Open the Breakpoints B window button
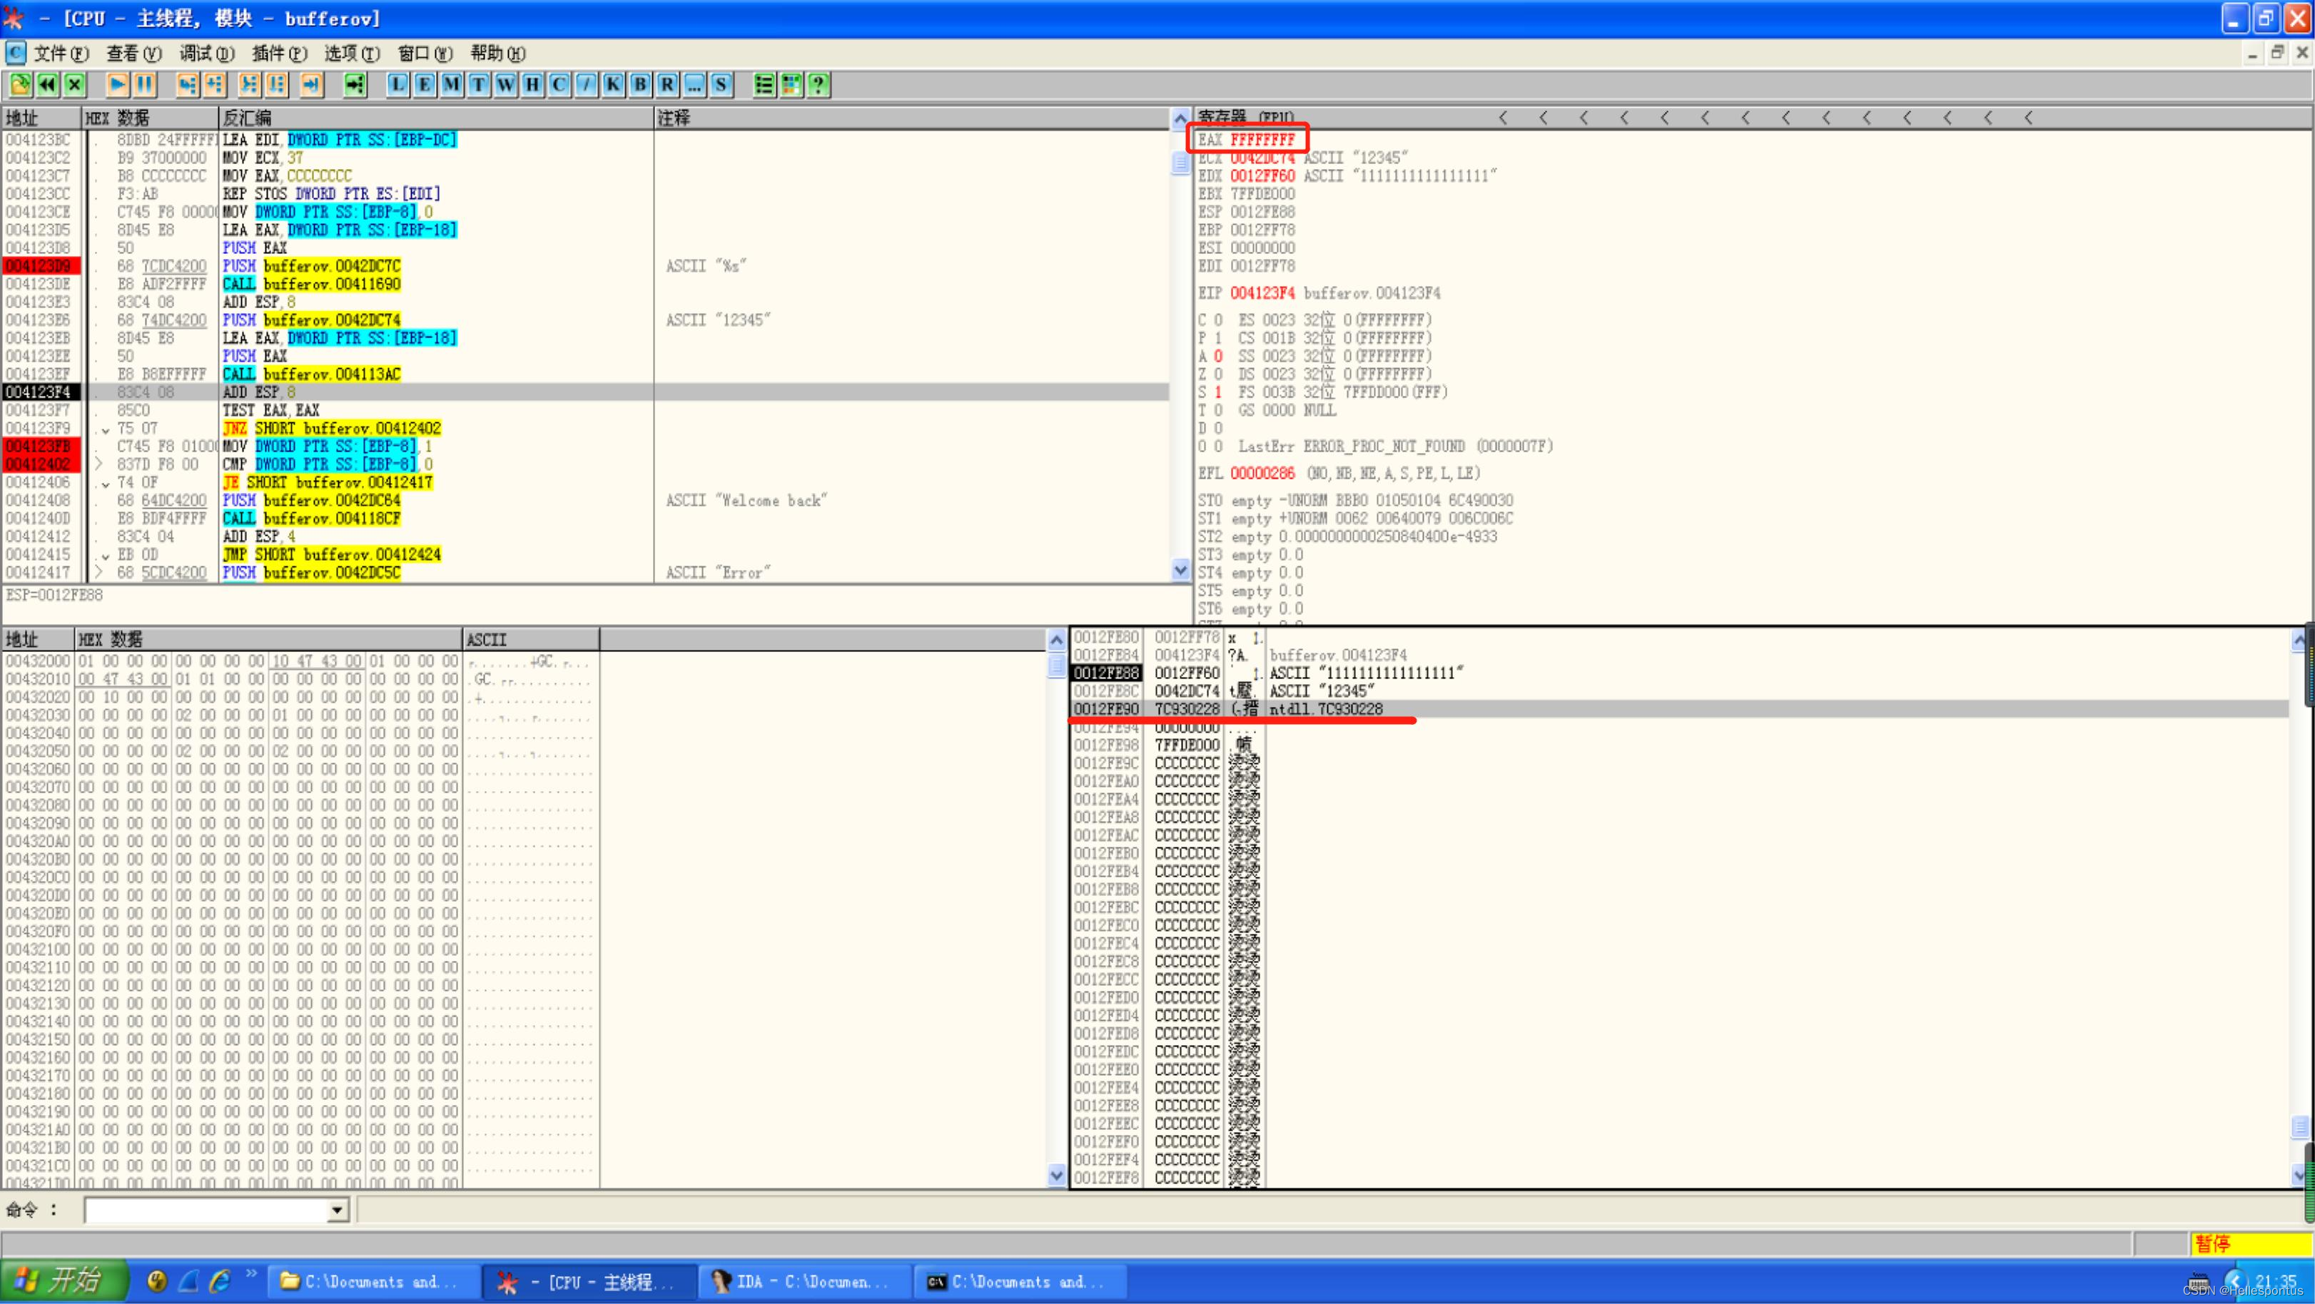This screenshot has width=2315, height=1304. point(640,84)
